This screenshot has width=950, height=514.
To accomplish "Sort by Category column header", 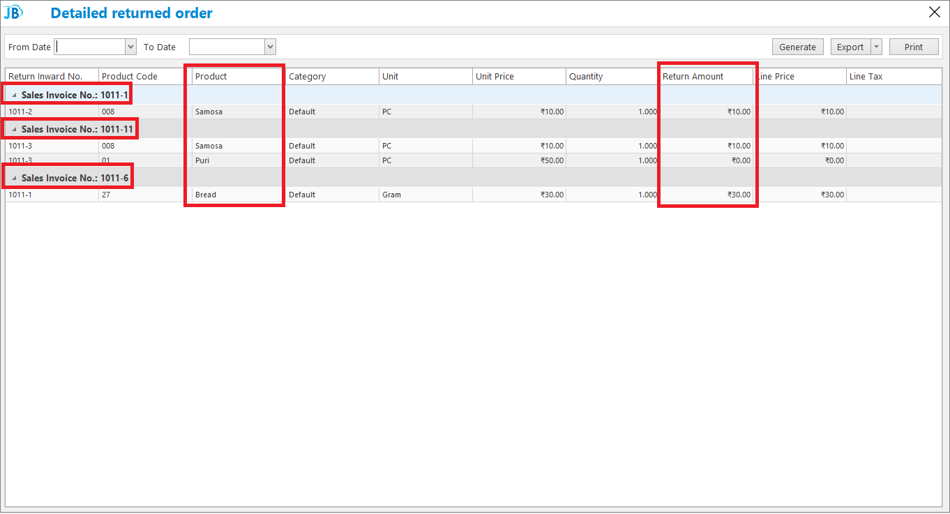I will pyautogui.click(x=332, y=77).
